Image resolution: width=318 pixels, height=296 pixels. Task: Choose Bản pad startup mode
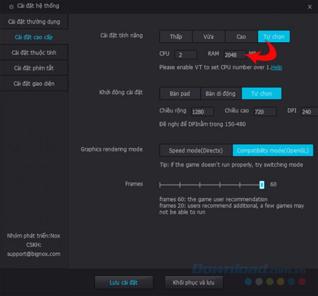(180, 94)
